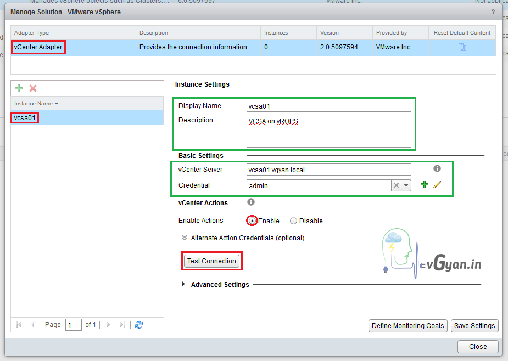
Task: Clear the admin credential selection
Action: [x=396, y=186]
